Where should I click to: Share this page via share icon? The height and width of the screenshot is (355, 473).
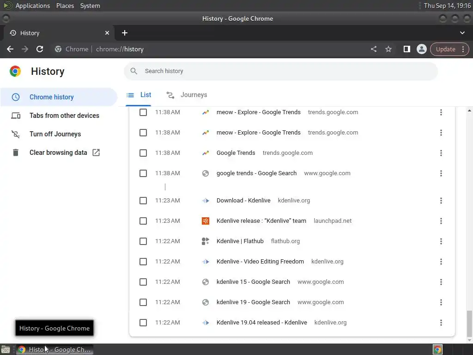coord(373,49)
